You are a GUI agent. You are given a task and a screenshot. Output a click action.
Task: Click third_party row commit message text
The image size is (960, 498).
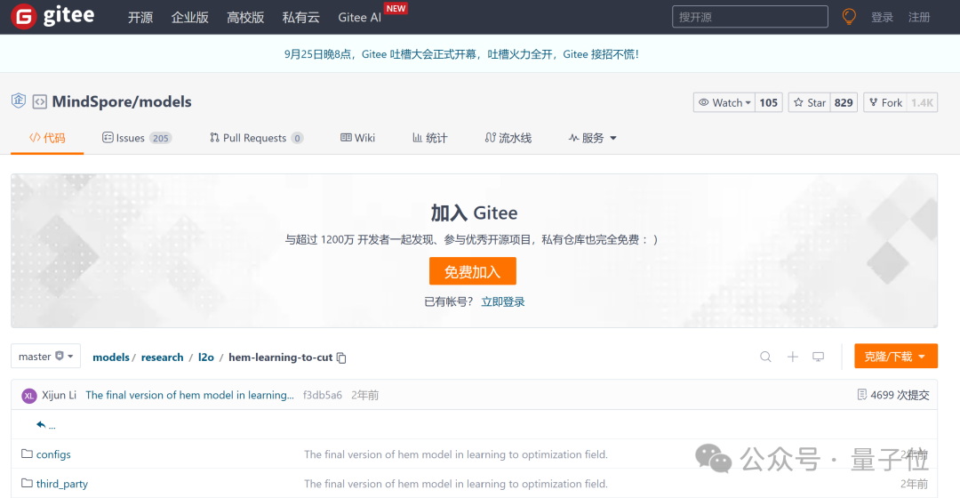click(455, 484)
